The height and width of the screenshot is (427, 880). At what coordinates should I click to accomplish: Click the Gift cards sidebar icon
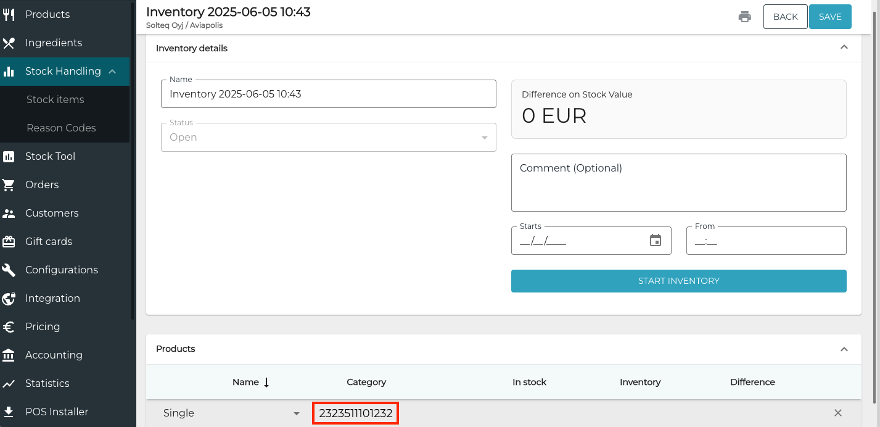[x=9, y=241]
